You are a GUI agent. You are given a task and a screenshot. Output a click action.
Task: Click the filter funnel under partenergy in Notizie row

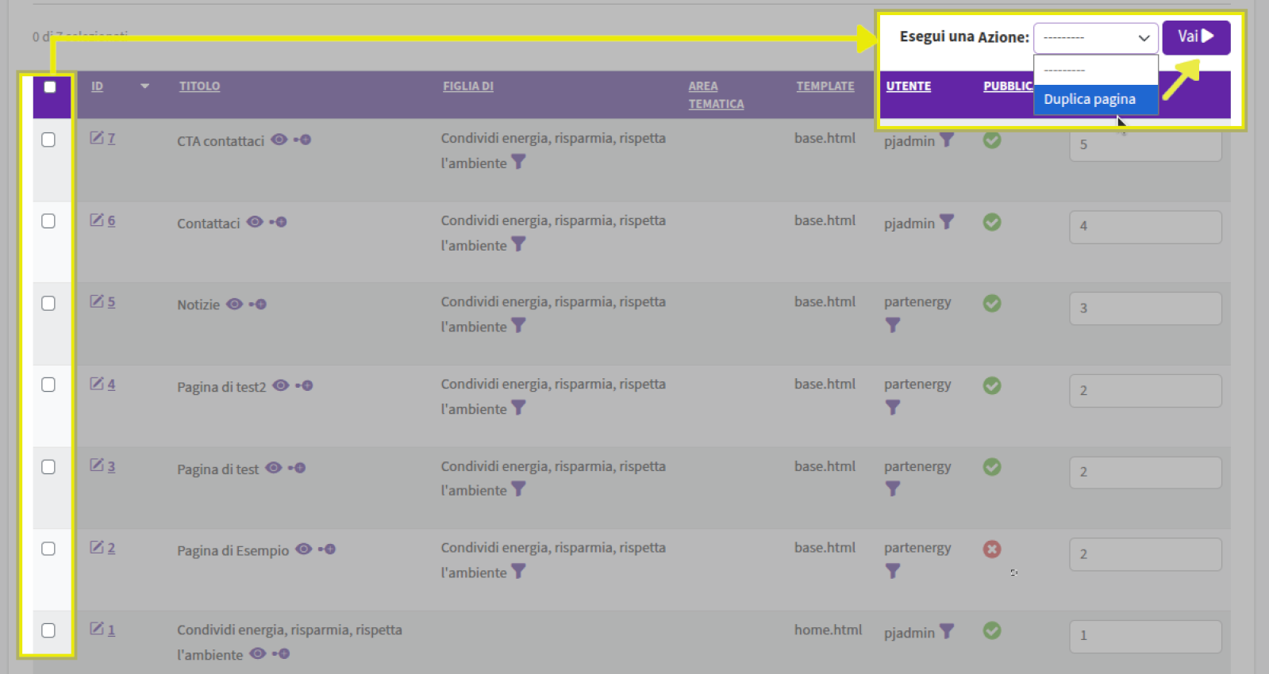(x=893, y=325)
